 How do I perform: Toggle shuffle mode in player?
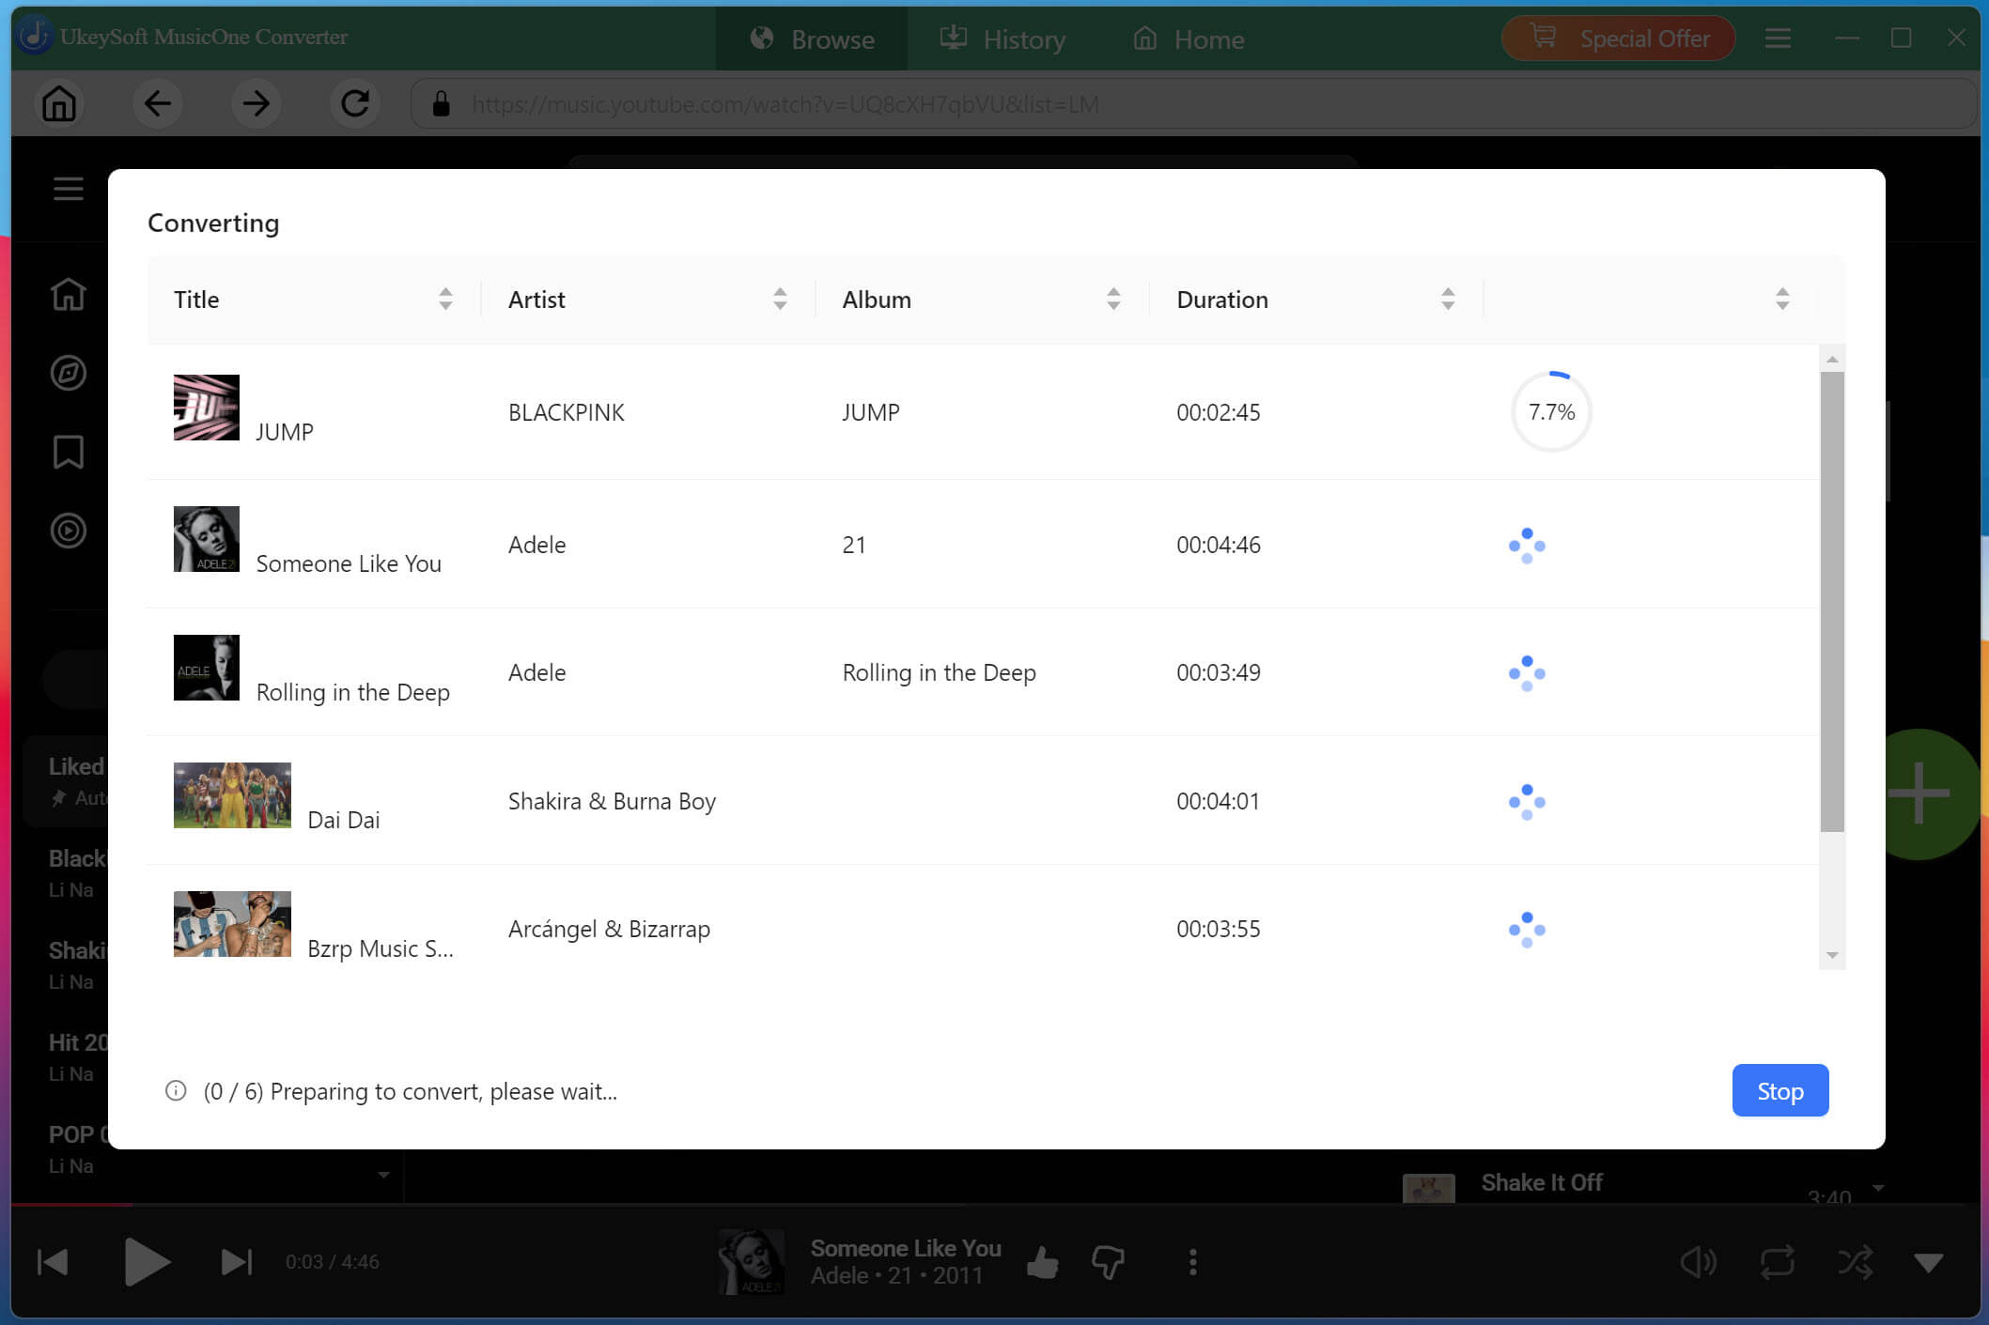(1856, 1262)
